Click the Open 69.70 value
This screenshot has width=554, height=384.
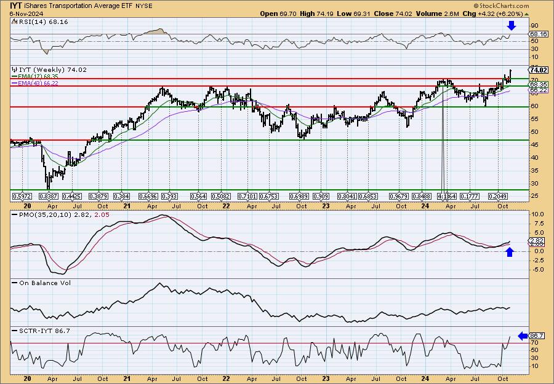278,14
